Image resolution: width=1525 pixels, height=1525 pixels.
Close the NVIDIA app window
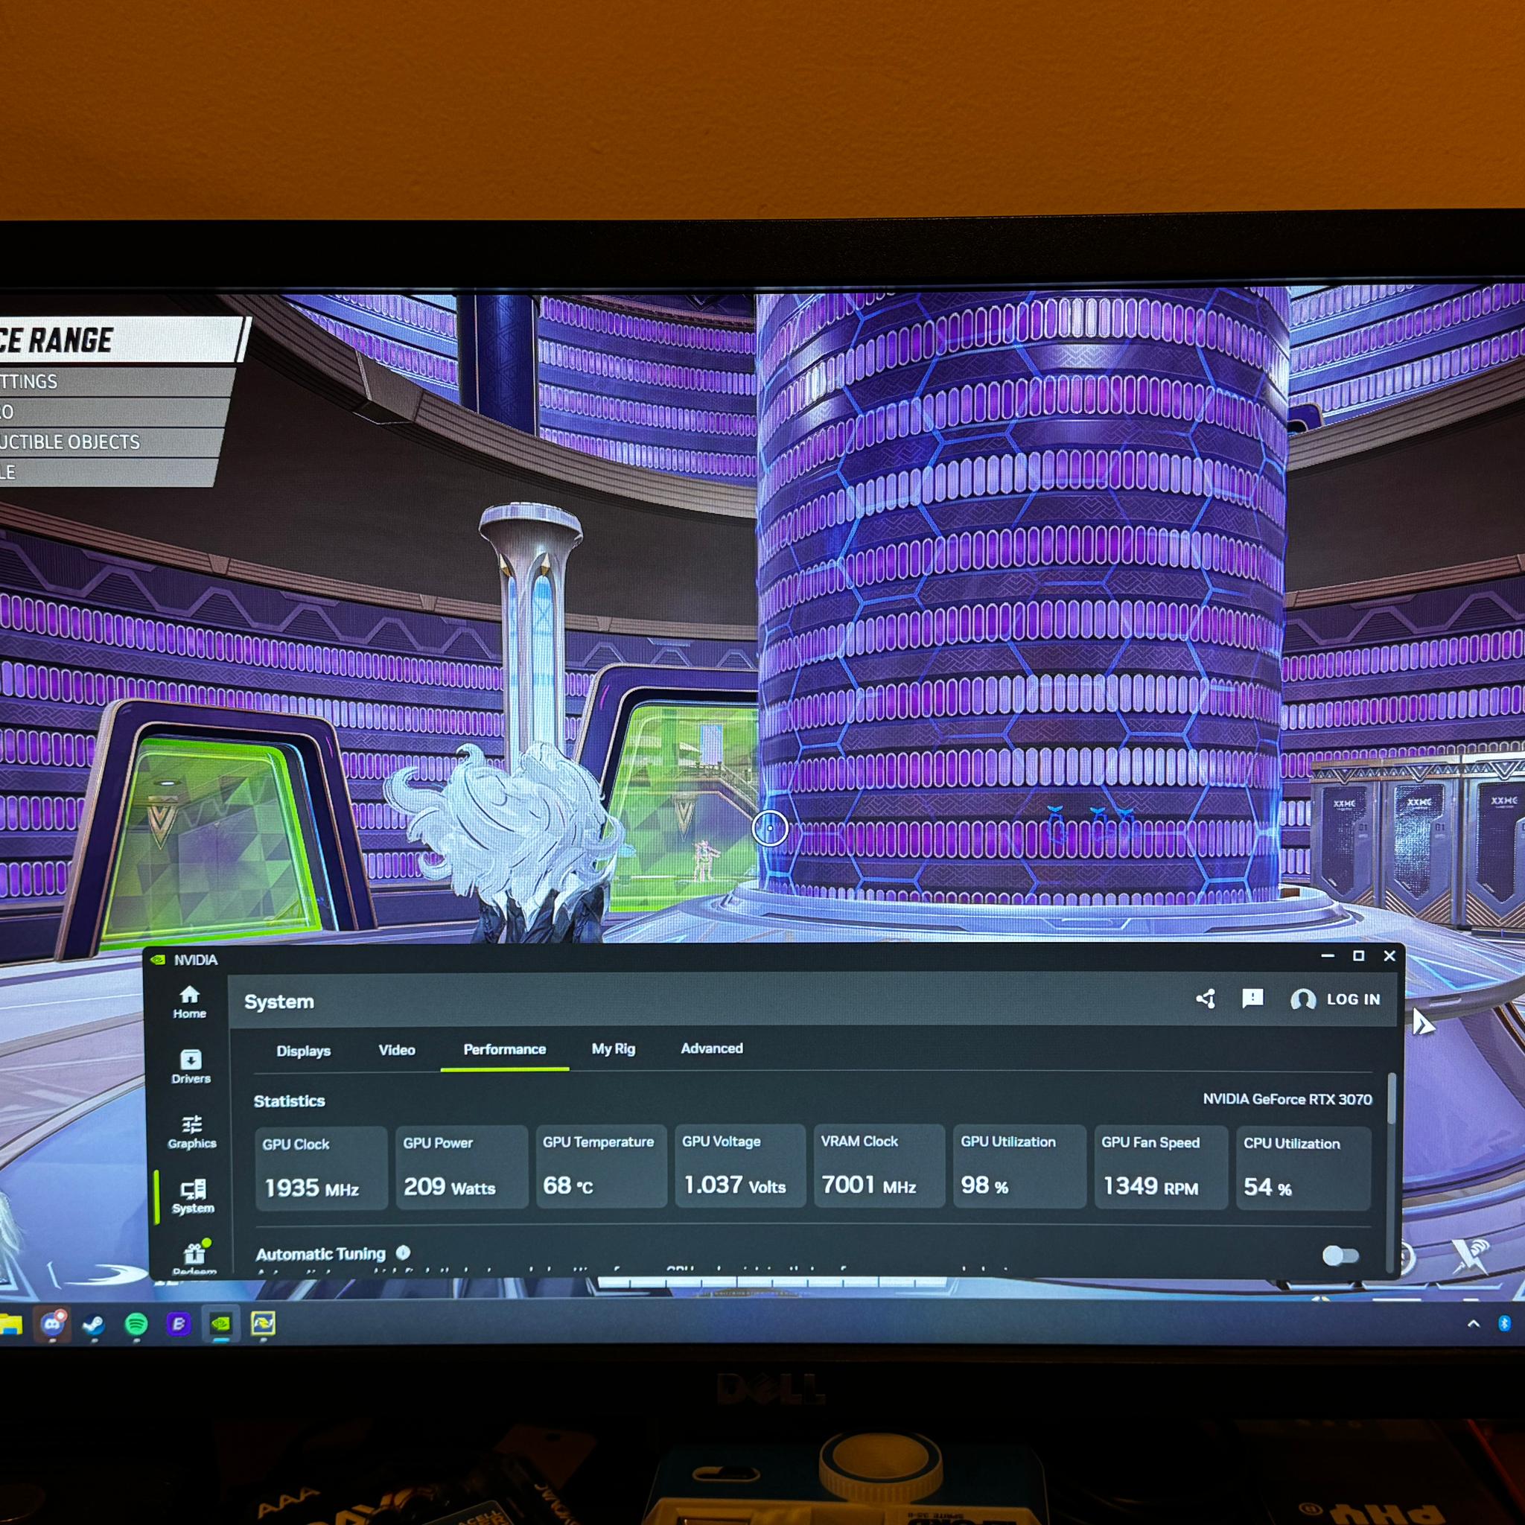point(1389,956)
